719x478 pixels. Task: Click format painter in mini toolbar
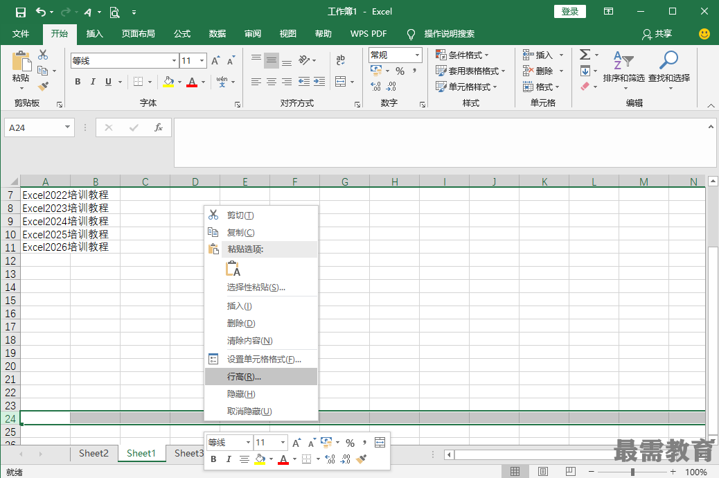point(361,459)
